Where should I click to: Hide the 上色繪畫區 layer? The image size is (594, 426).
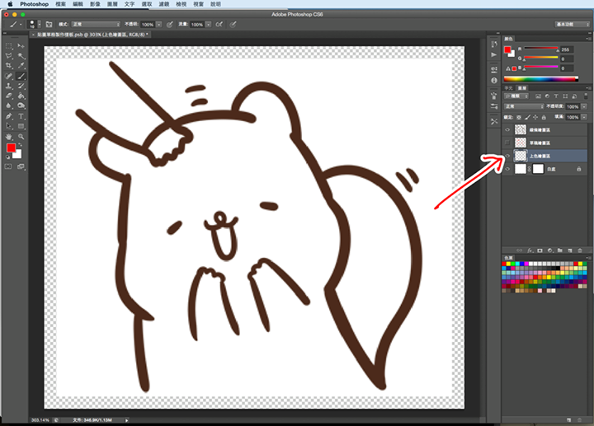[507, 156]
